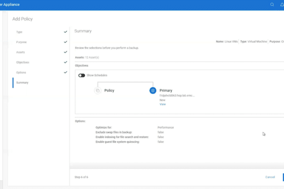The height and width of the screenshot is (189, 284).
Task: Cancel the Add Policy wizard
Action: pyautogui.click(x=270, y=177)
